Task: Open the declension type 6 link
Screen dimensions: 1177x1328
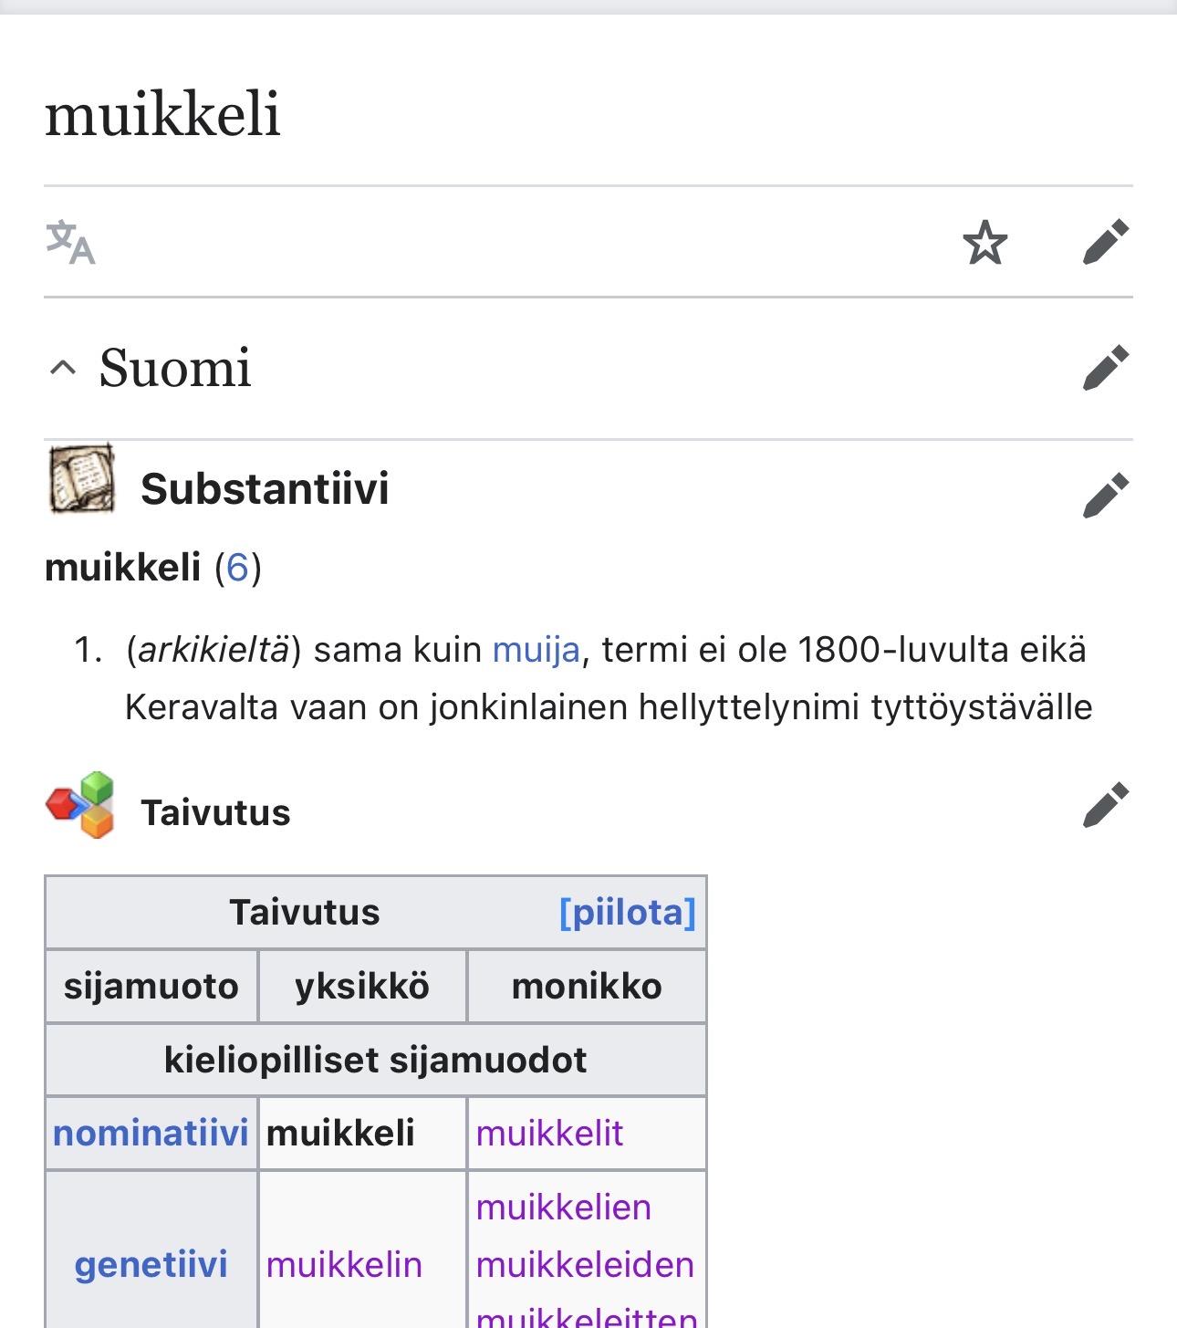Action: coord(237,568)
